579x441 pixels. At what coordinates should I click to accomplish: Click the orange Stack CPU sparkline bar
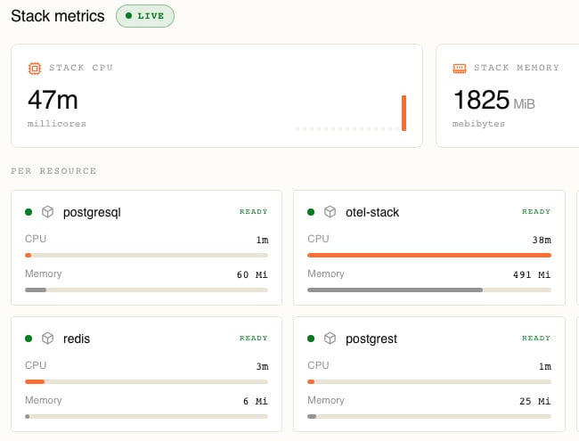tap(404, 113)
